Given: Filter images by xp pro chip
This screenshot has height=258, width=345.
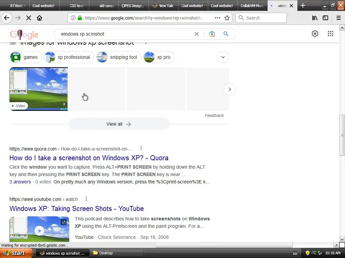Looking at the screenshot, I should click(159, 57).
